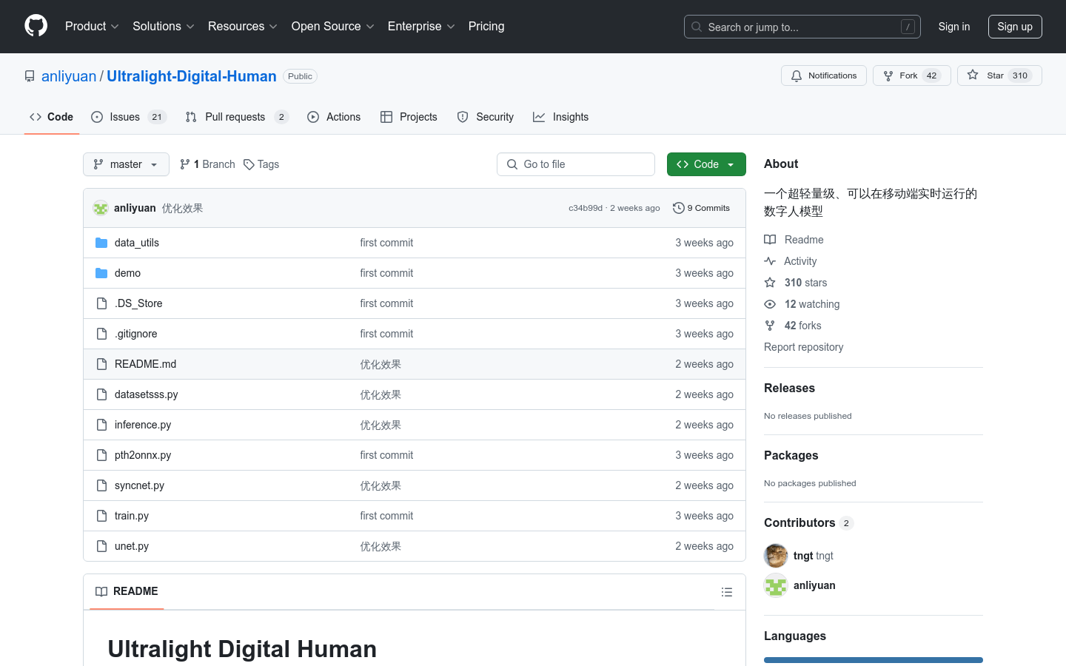Click the GitHub logo icon
Image resolution: width=1066 pixels, height=666 pixels.
(x=36, y=26)
